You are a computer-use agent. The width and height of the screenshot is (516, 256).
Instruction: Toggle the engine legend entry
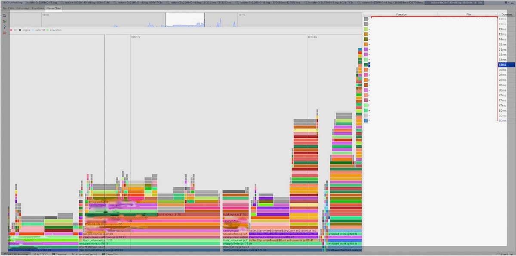pos(24,30)
